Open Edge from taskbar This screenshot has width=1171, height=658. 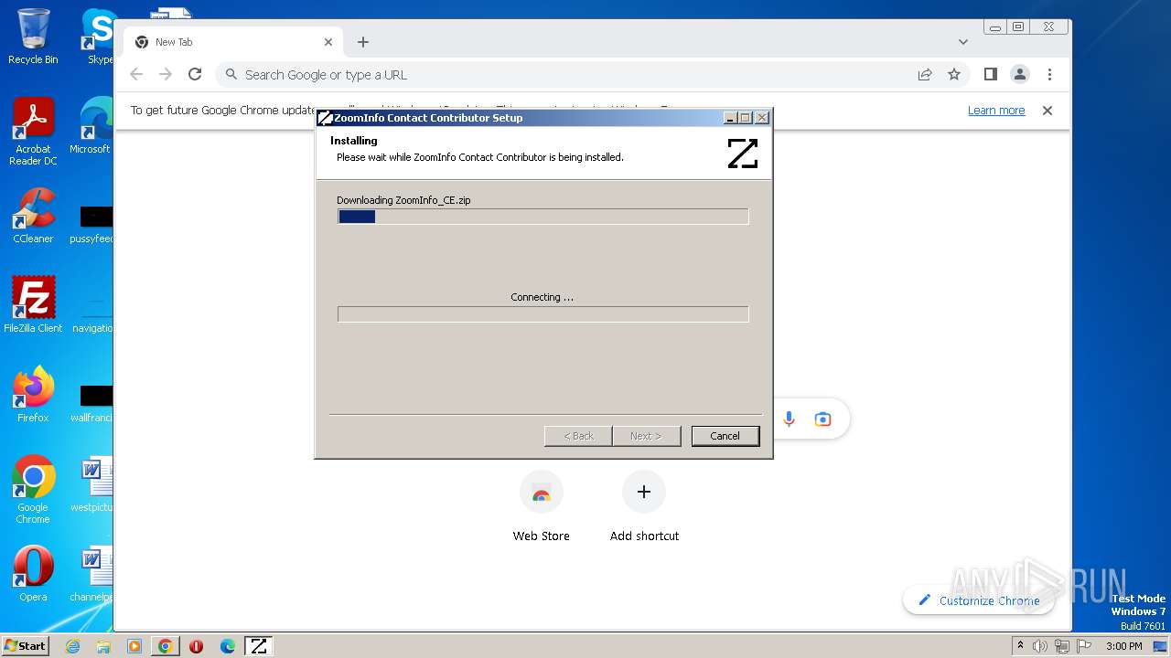tap(228, 646)
